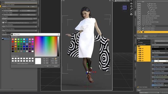This screenshot has width=168, height=94.
Task: Click the reset view circular arrow icon
Action: [x=131, y=14]
